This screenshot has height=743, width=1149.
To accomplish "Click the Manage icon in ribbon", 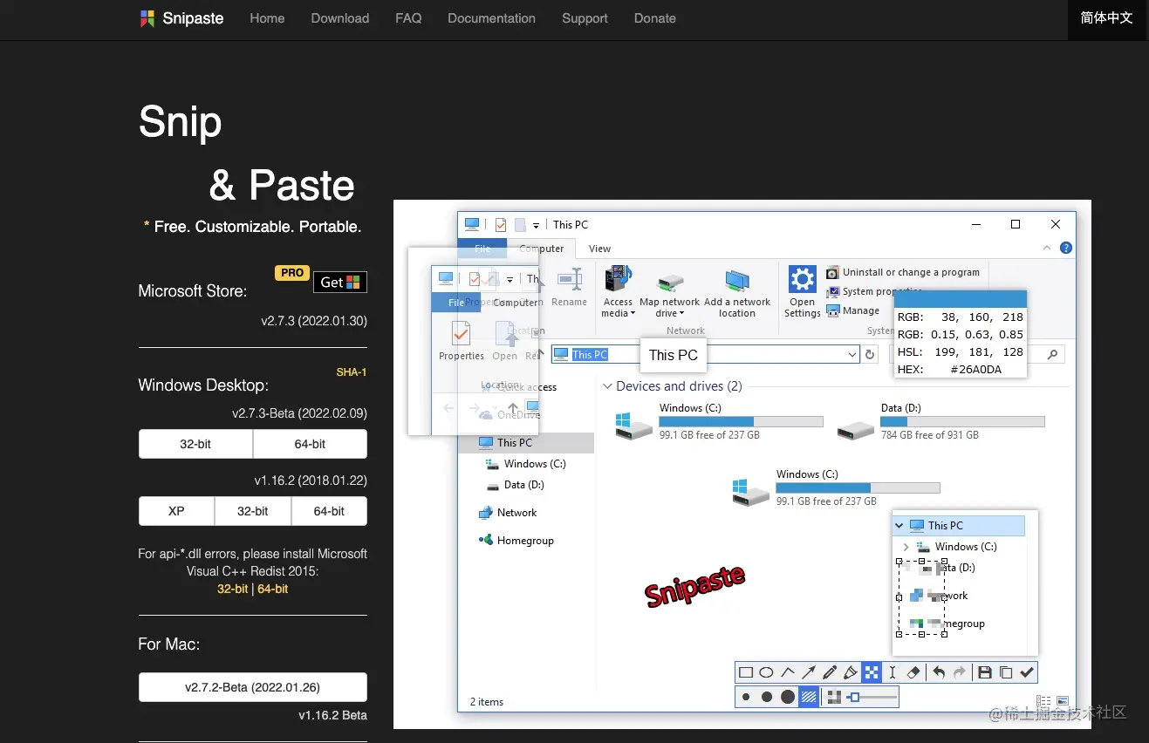I will [x=834, y=310].
